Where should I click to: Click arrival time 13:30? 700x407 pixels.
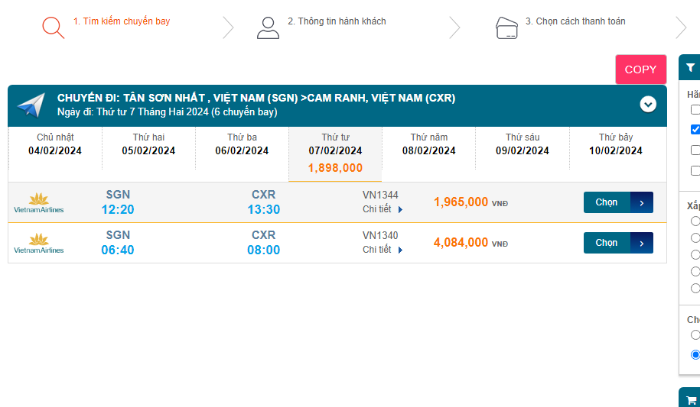pyautogui.click(x=263, y=209)
